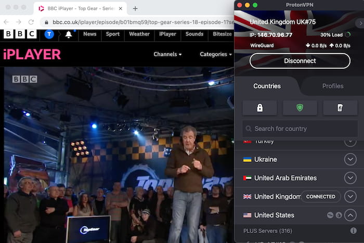
Task: Click the padlock site info icon
Action: point(46,22)
